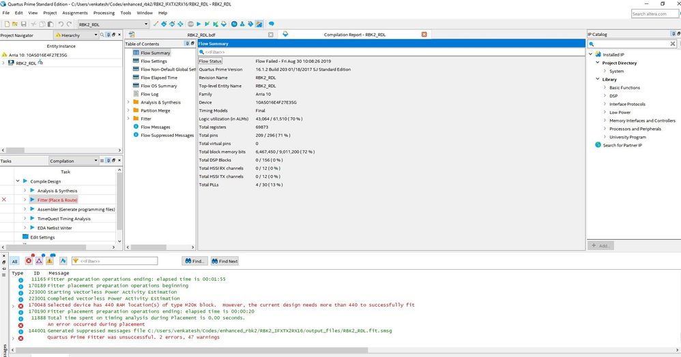
Task: Toggle the error messages filter icon
Action: (x=29, y=261)
